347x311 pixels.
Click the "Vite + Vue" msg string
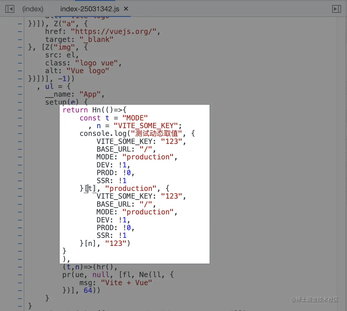pyautogui.click(x=126, y=283)
